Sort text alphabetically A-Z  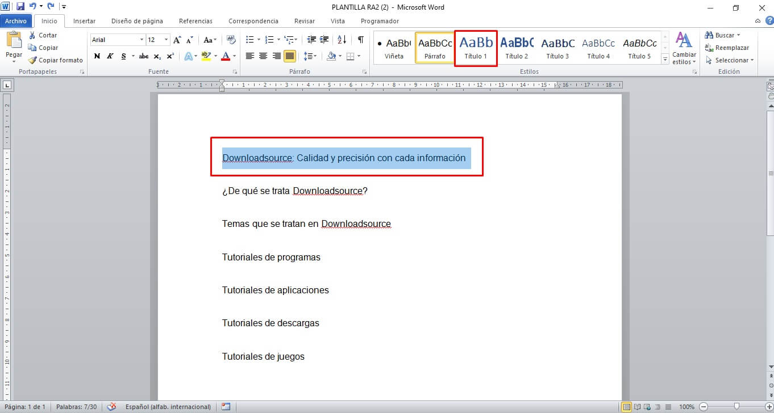point(342,40)
